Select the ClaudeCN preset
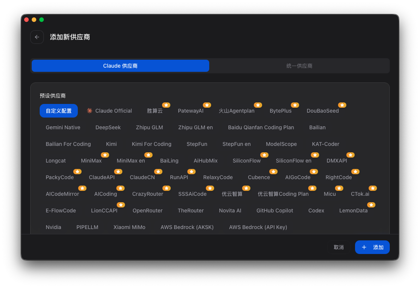Image resolution: width=420 pixels, height=288 pixels. (x=142, y=177)
